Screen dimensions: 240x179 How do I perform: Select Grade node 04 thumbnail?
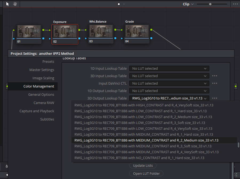(x=137, y=31)
